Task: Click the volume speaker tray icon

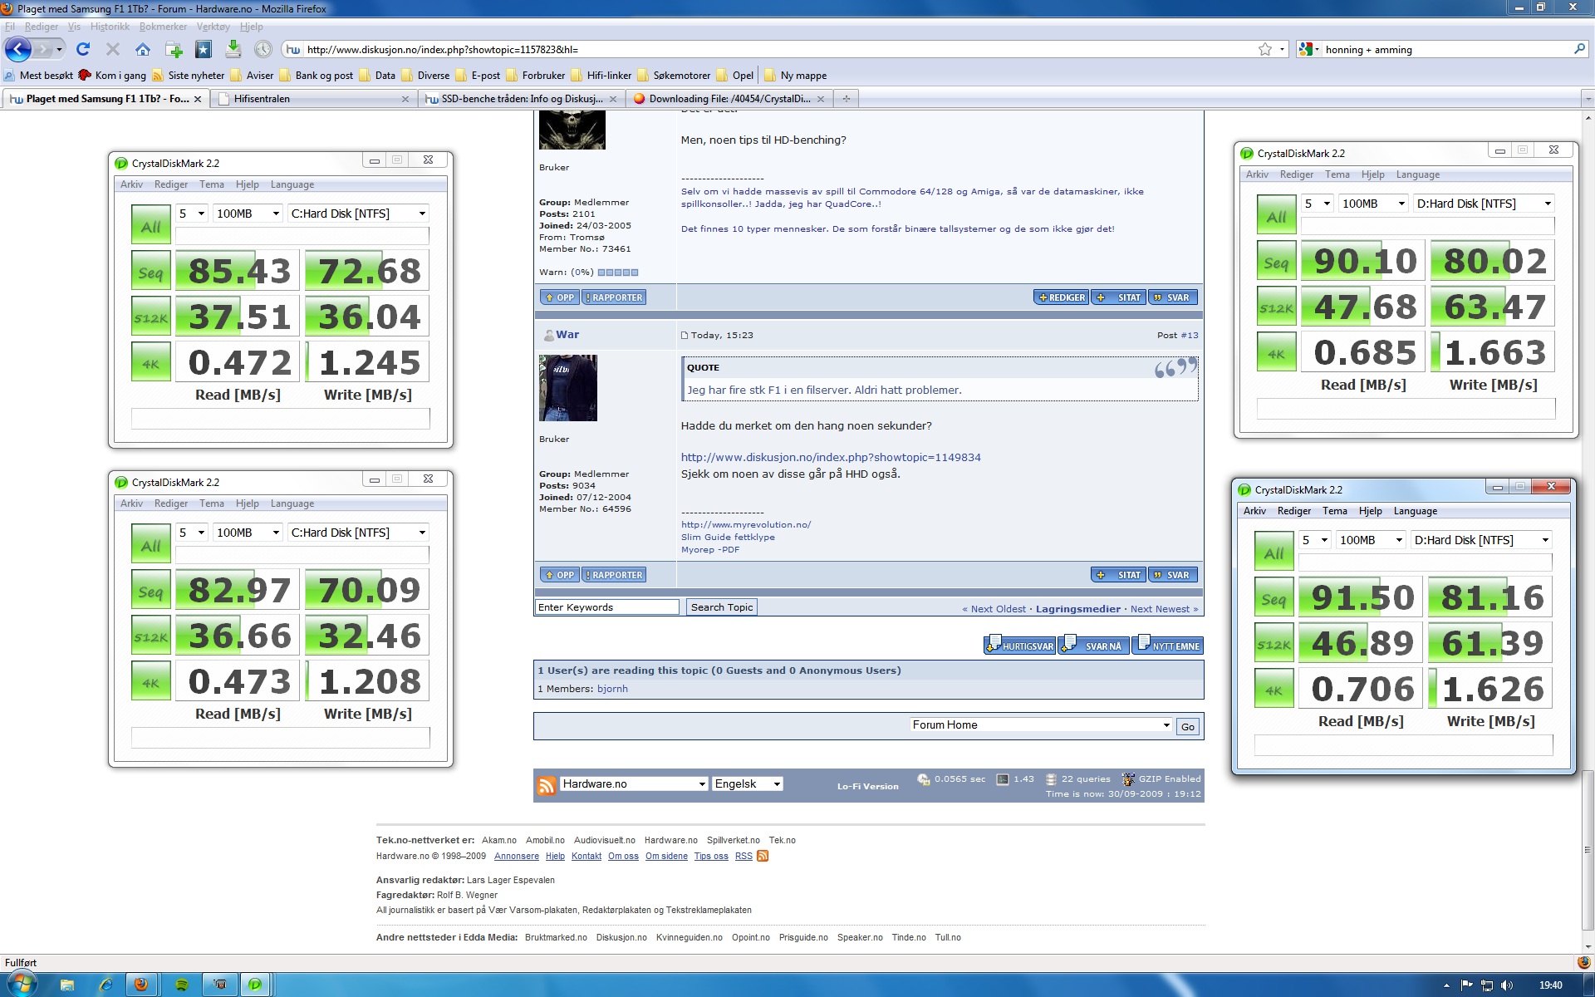Action: pos(1507,985)
